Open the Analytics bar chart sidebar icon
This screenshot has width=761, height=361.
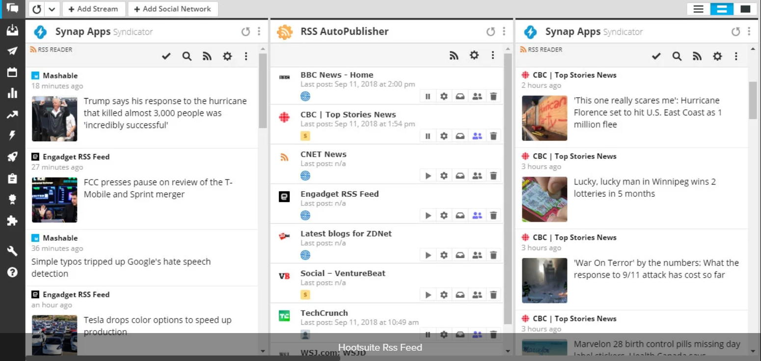coord(13,93)
